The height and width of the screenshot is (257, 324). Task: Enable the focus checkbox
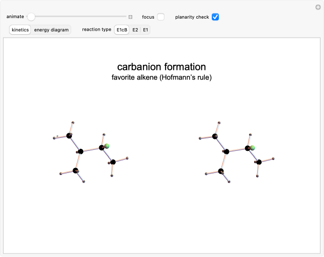pos(160,17)
